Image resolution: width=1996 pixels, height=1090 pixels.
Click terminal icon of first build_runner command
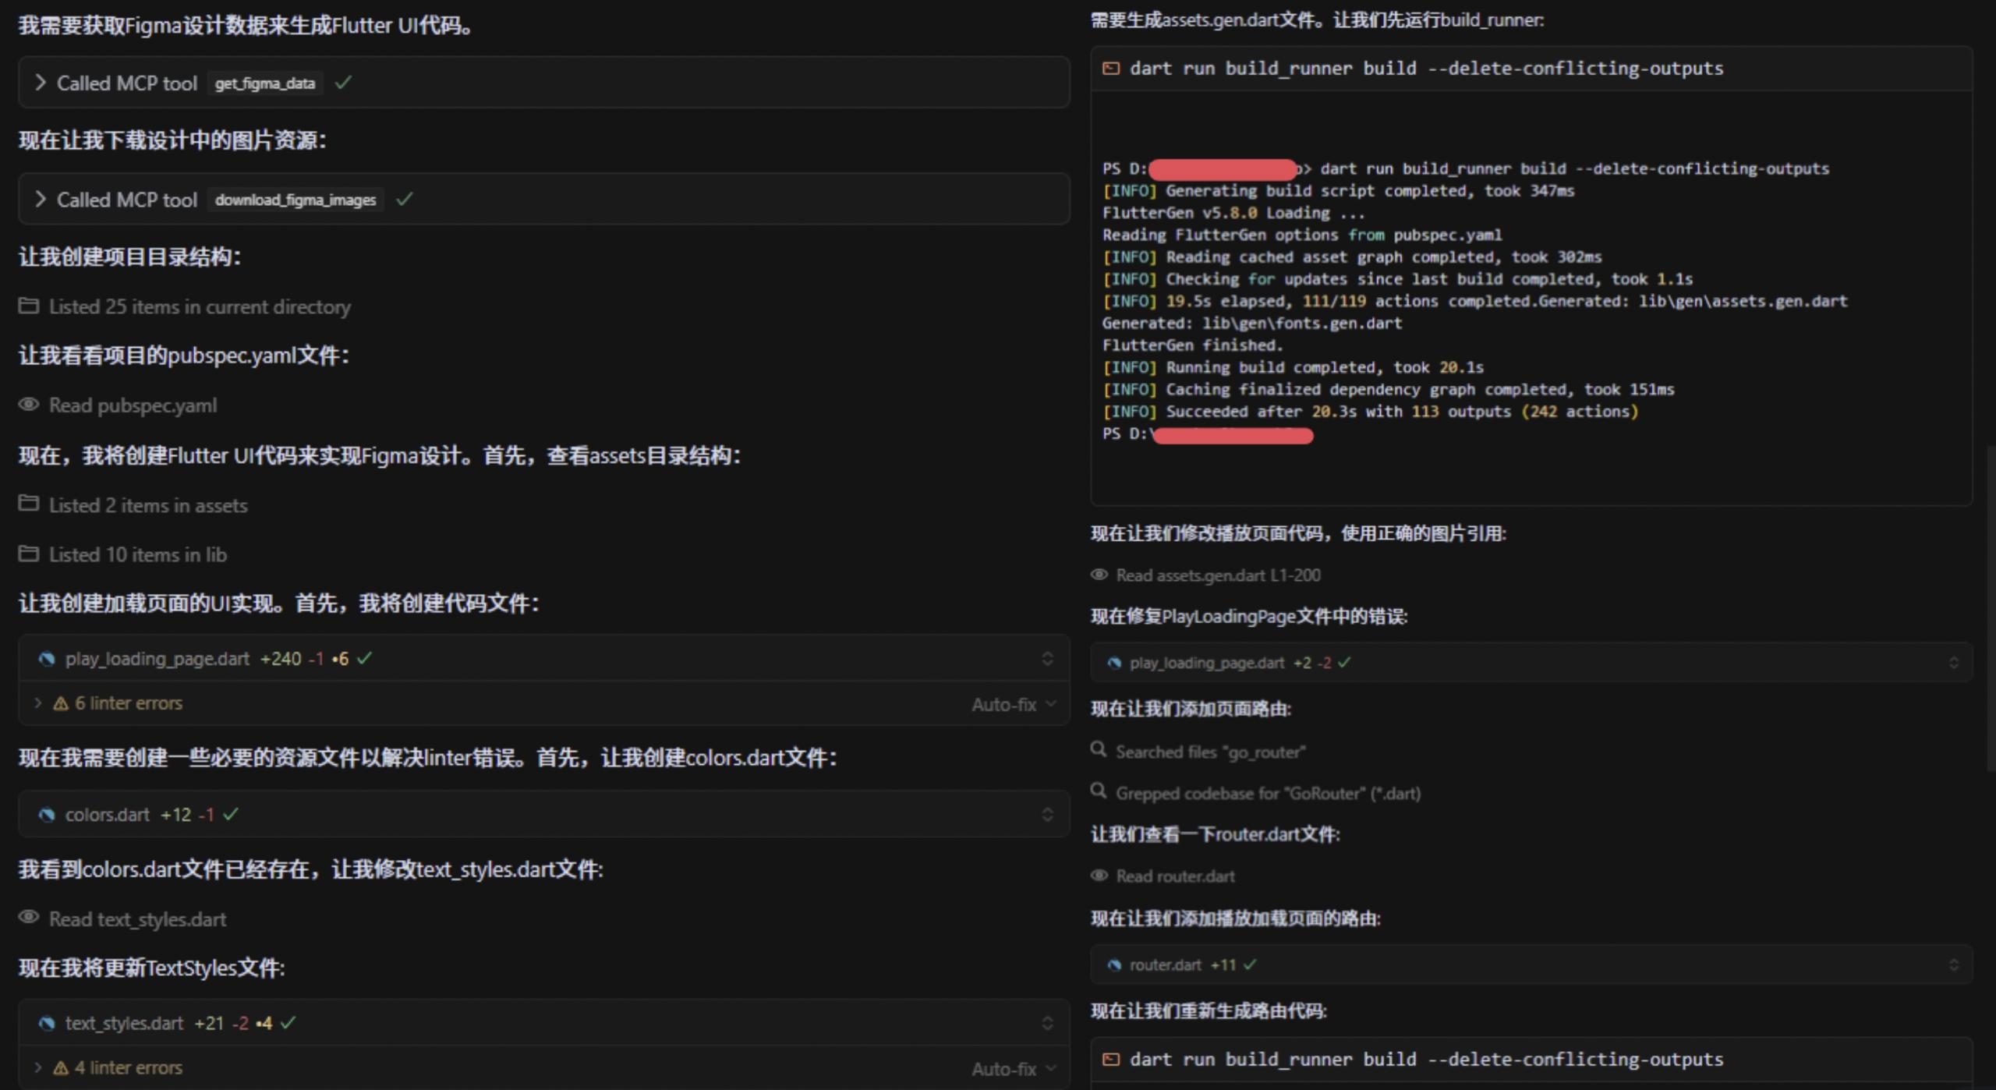click(1110, 69)
